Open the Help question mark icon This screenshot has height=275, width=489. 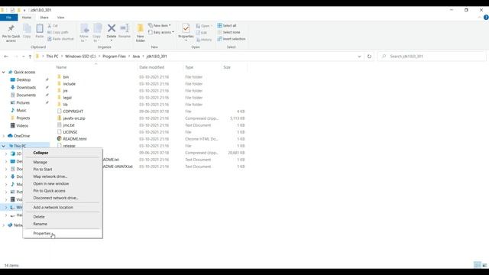click(486, 18)
